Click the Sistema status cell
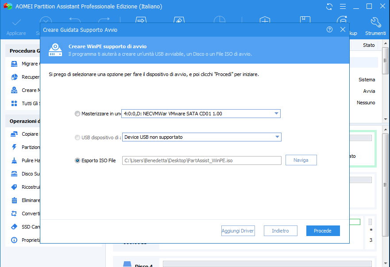This screenshot has height=267, width=390. pos(367,80)
